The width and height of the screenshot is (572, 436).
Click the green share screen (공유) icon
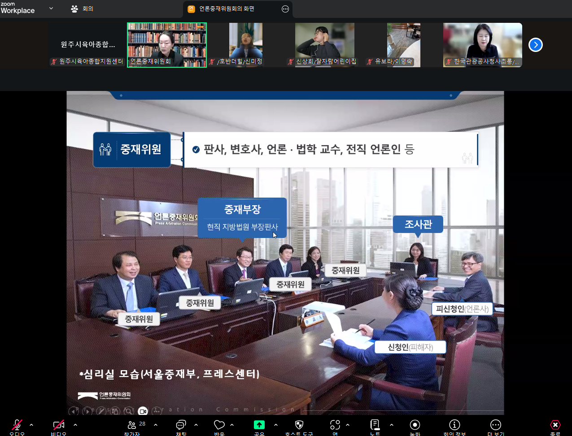coord(259,426)
